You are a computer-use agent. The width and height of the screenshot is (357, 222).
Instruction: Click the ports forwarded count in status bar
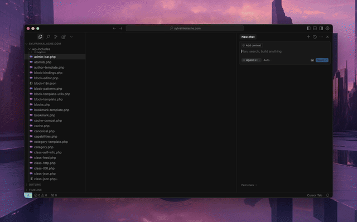click(x=54, y=195)
